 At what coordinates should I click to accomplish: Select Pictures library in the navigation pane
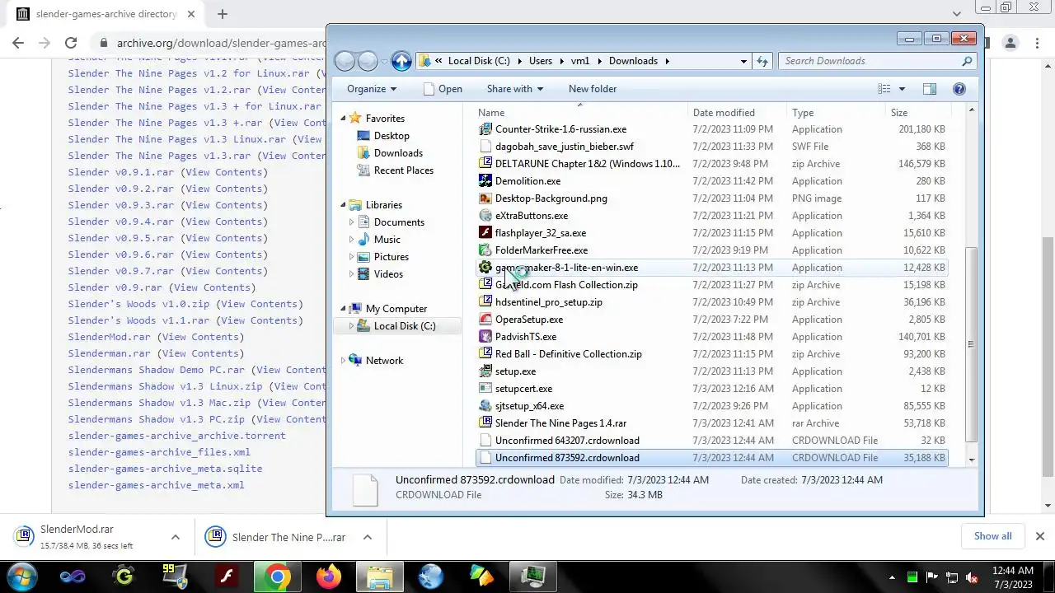(392, 257)
